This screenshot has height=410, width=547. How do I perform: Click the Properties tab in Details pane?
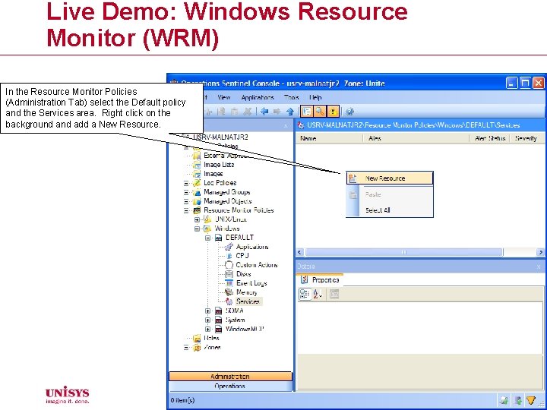coord(321,279)
